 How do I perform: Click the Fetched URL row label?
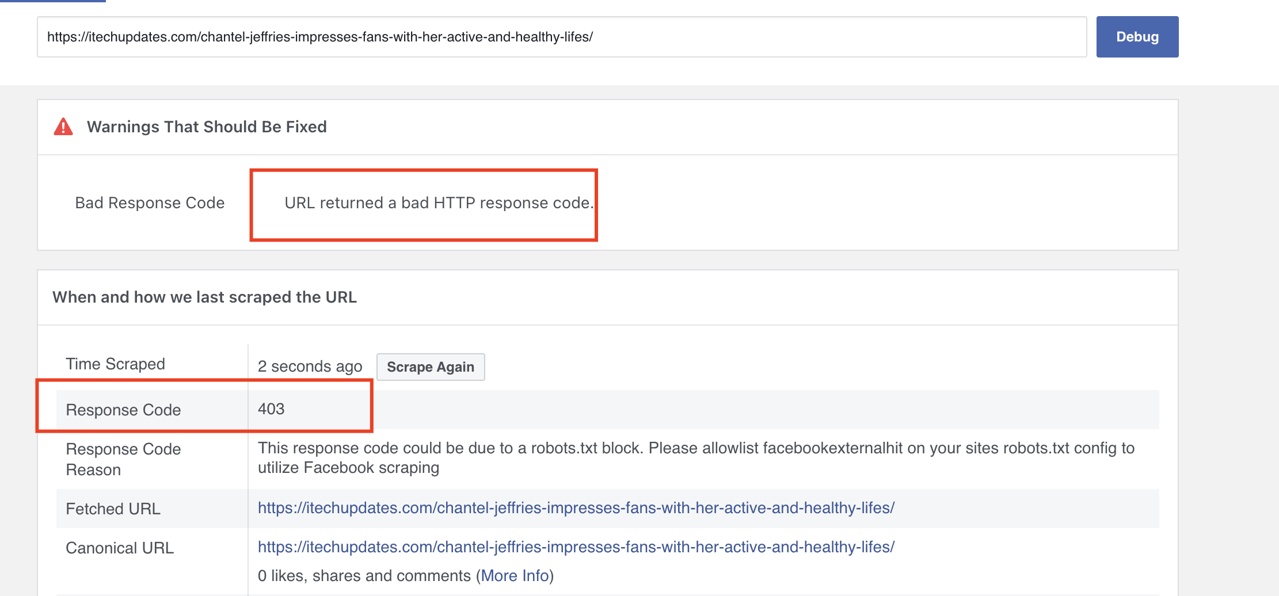[113, 509]
